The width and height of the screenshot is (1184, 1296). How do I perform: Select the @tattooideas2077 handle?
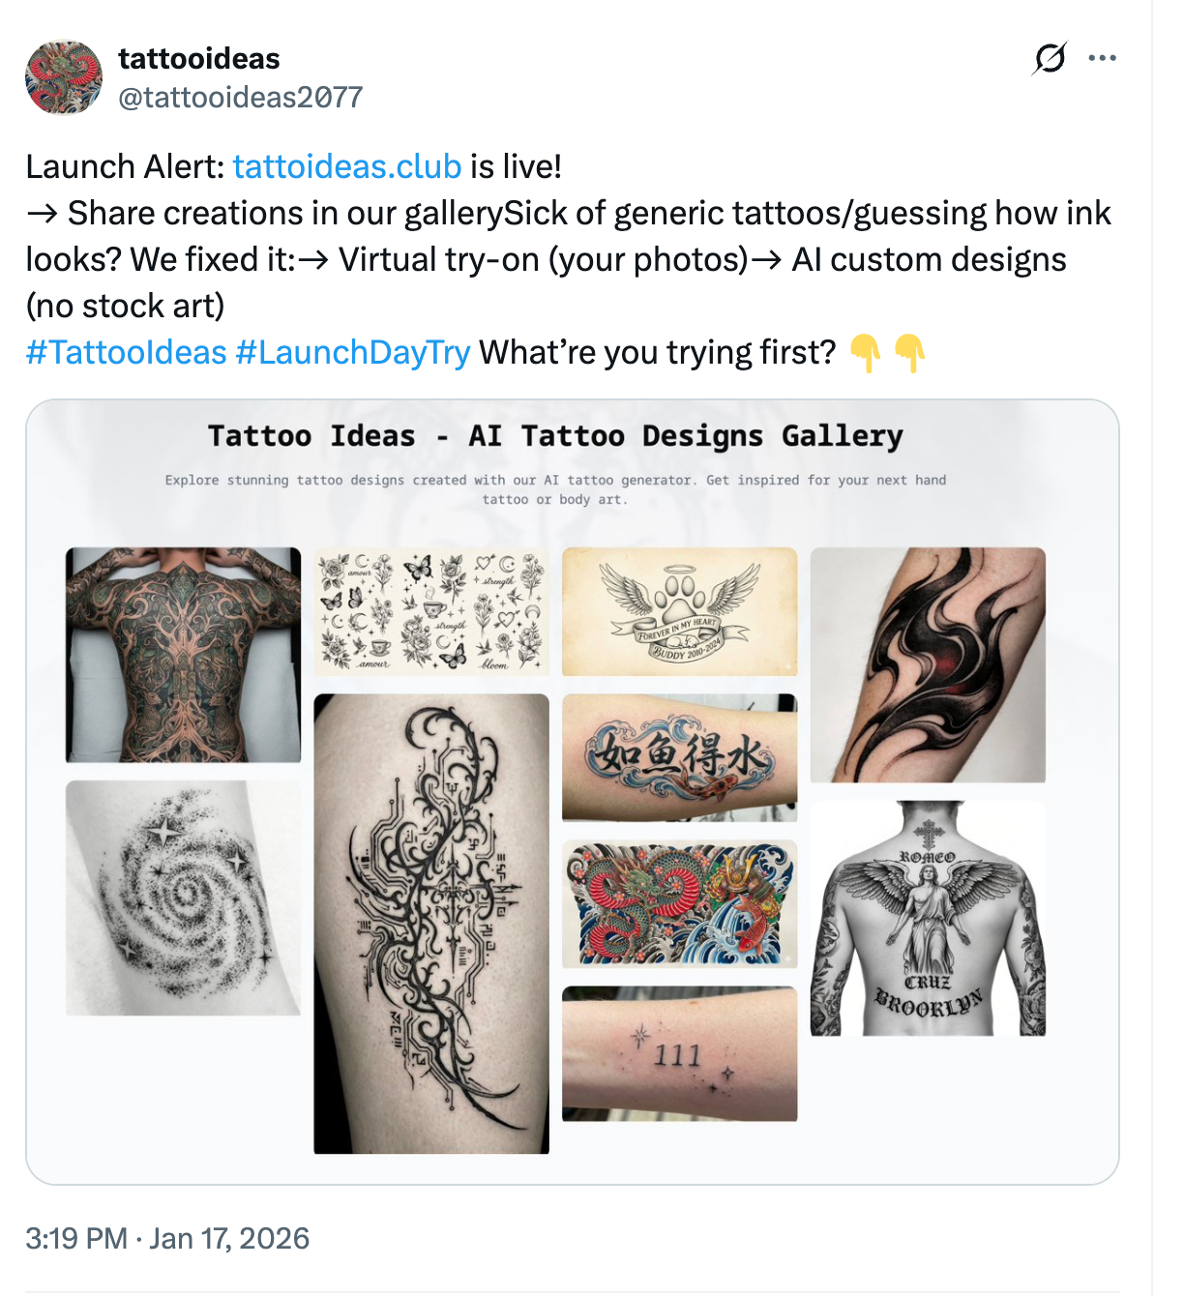coord(239,97)
